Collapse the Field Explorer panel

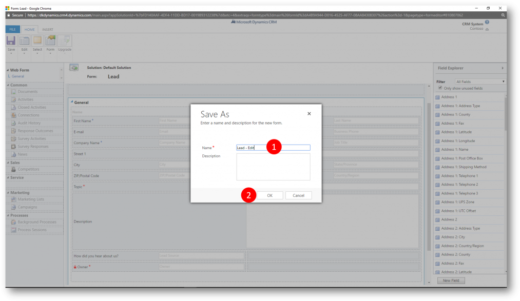click(x=502, y=68)
